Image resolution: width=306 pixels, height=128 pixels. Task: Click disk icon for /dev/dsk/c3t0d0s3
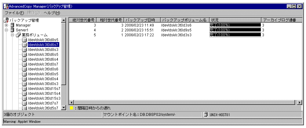click(x=24, y=84)
